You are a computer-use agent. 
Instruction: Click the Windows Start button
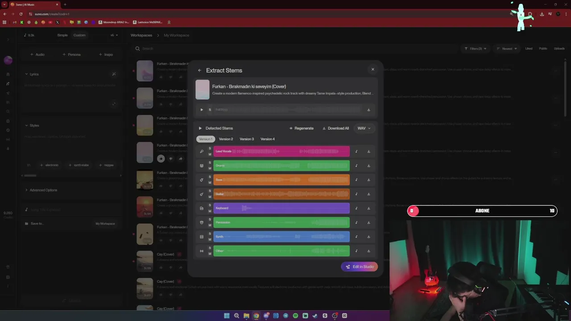pyautogui.click(x=227, y=316)
